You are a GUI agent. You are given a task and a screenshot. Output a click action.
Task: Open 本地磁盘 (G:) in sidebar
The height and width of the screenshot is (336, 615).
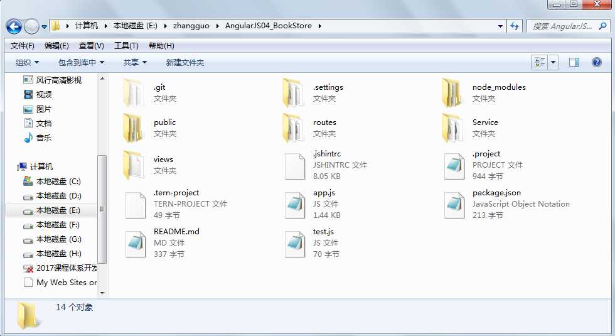51,239
